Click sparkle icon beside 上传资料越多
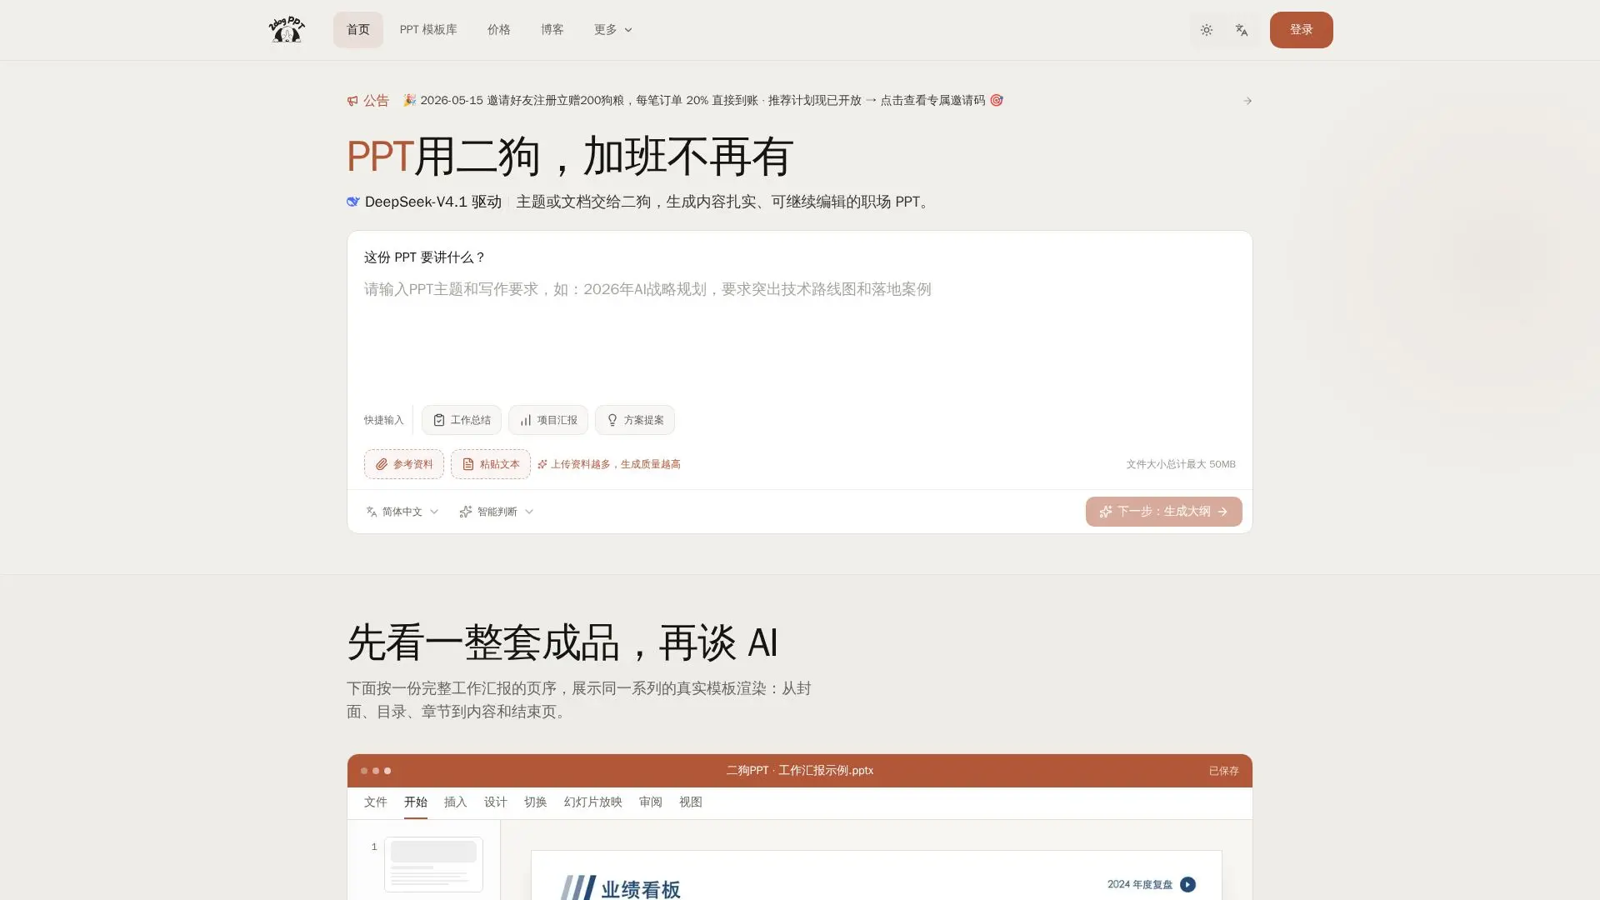This screenshot has height=900, width=1600. tap(542, 464)
